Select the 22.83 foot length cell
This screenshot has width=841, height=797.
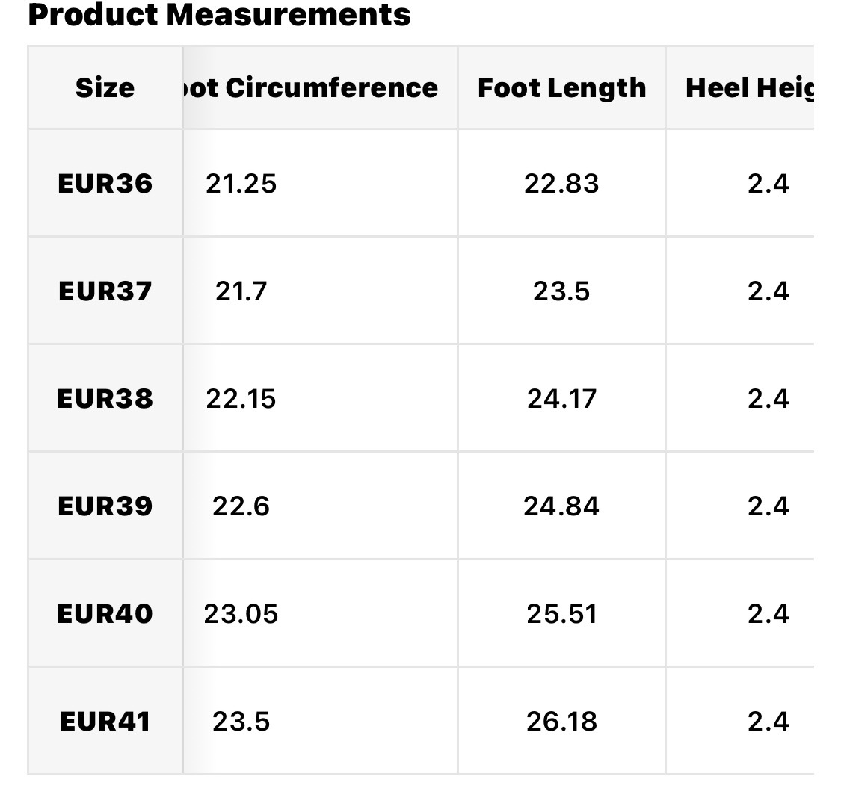[561, 184]
